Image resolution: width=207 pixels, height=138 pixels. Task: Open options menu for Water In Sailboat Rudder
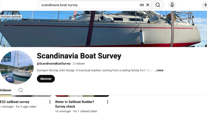(x=108, y=102)
